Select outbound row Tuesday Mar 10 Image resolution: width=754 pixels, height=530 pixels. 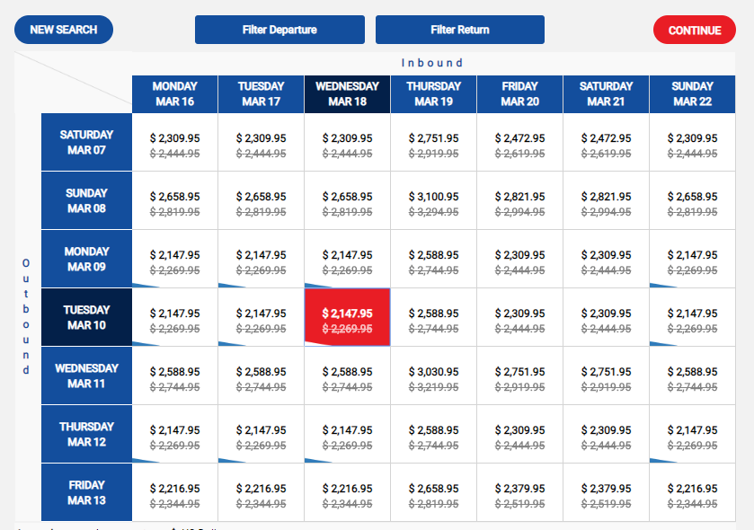pyautogui.click(x=86, y=317)
